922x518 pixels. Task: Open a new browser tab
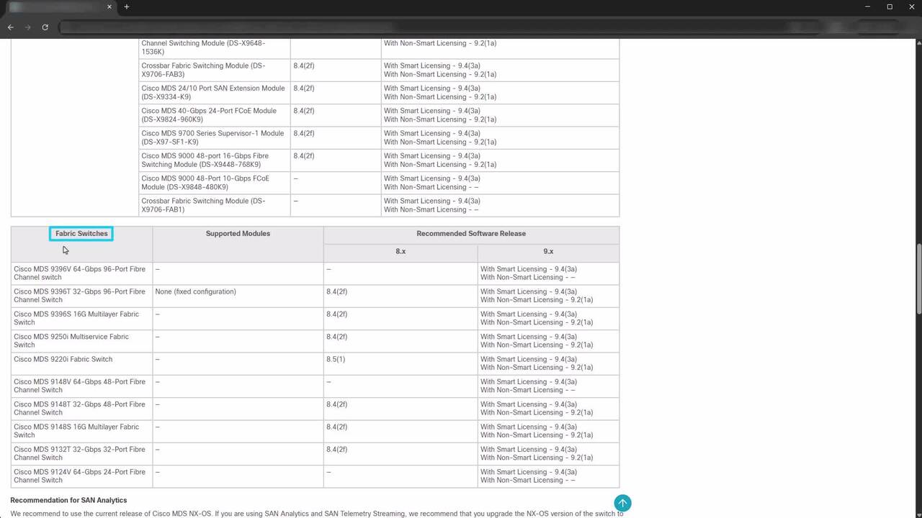(x=127, y=7)
